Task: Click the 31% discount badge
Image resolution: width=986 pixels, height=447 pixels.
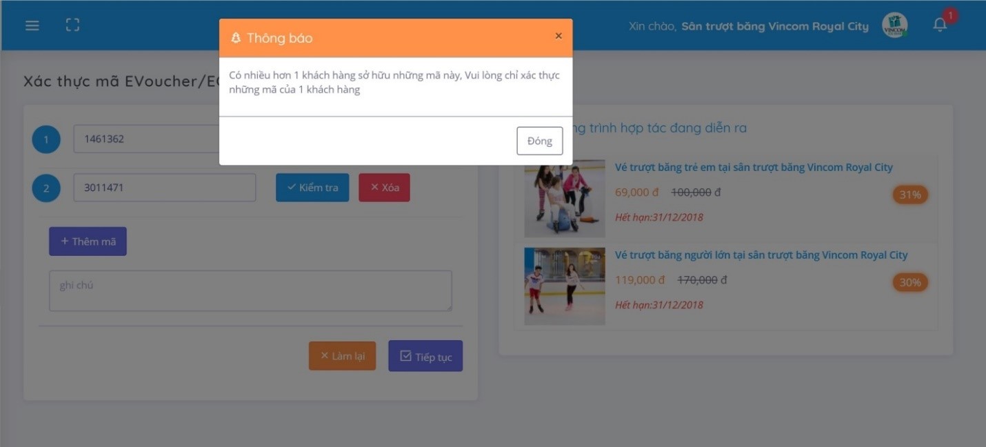Action: pos(910,195)
